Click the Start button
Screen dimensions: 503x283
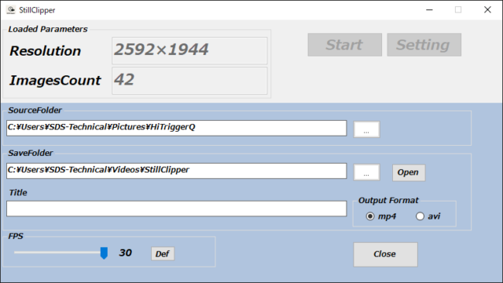click(x=344, y=45)
